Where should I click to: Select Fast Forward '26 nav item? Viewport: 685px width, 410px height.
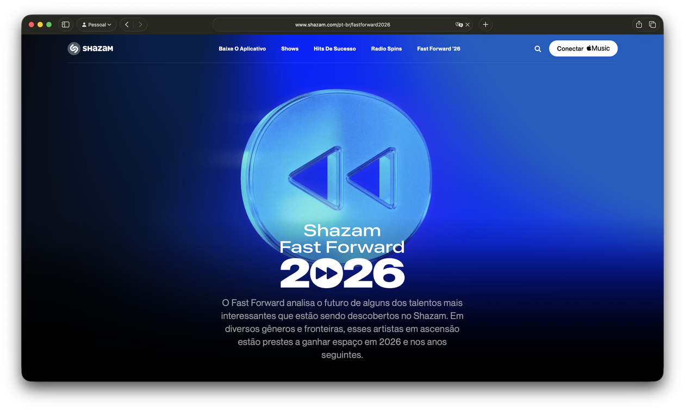tap(439, 49)
